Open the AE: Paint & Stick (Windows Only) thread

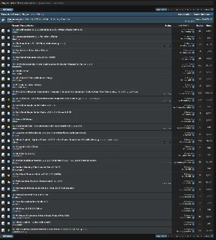point(34,78)
